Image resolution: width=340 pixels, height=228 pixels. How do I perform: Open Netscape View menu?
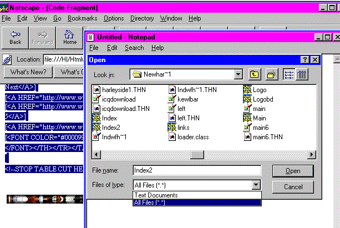click(x=40, y=18)
